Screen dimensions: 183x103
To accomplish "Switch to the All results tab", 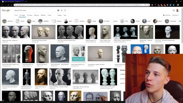I will (16, 15).
